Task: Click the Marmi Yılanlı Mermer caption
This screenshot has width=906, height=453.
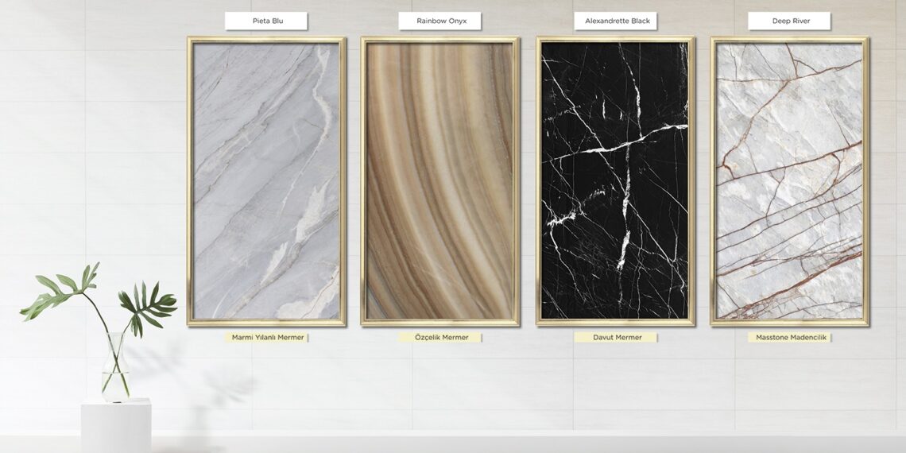Action: click(x=267, y=338)
